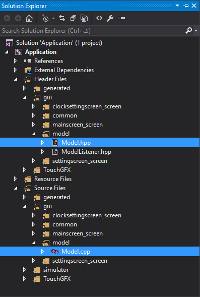Click the Pending Changes Filter clock icon
Image resolution: width=200 pixels, height=297 pixels.
(x=45, y=18)
